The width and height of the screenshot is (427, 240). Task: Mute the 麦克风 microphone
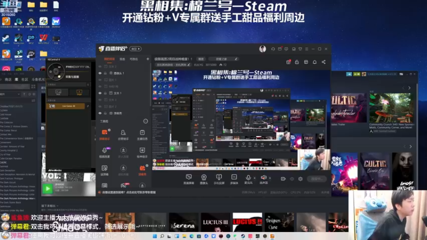(x=248, y=179)
